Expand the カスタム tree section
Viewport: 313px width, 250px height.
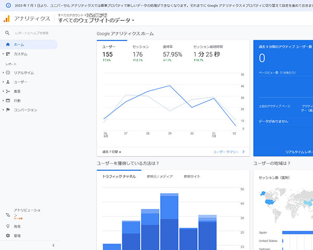click(x=3, y=54)
